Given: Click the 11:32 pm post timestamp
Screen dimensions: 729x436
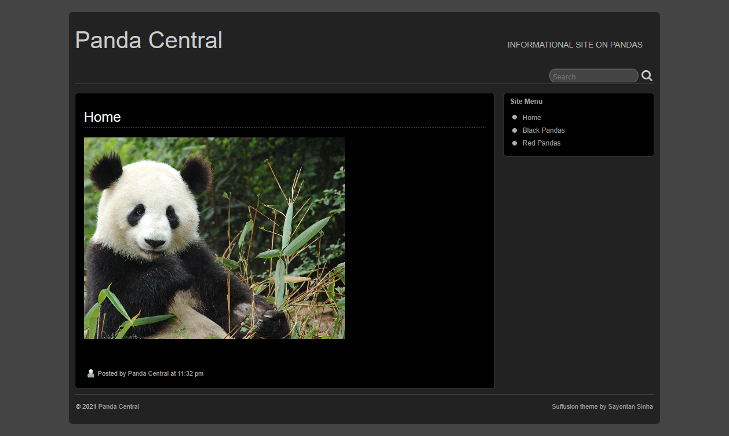Looking at the screenshot, I should point(190,374).
